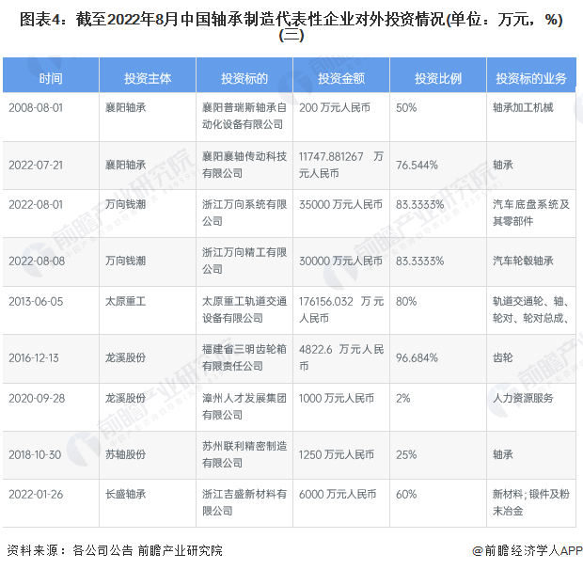Click the 新材料;锻件及粉末冶金 business cell

tap(531, 502)
